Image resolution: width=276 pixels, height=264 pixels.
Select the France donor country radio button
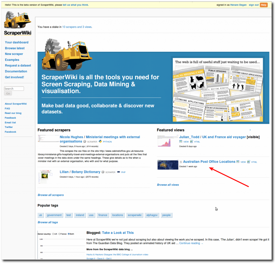pos(59,234)
